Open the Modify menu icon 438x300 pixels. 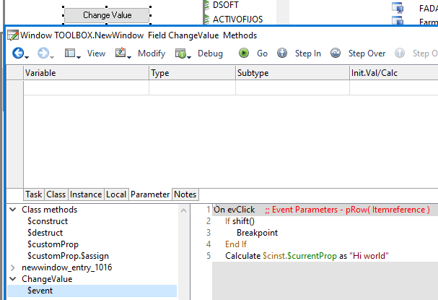122,53
